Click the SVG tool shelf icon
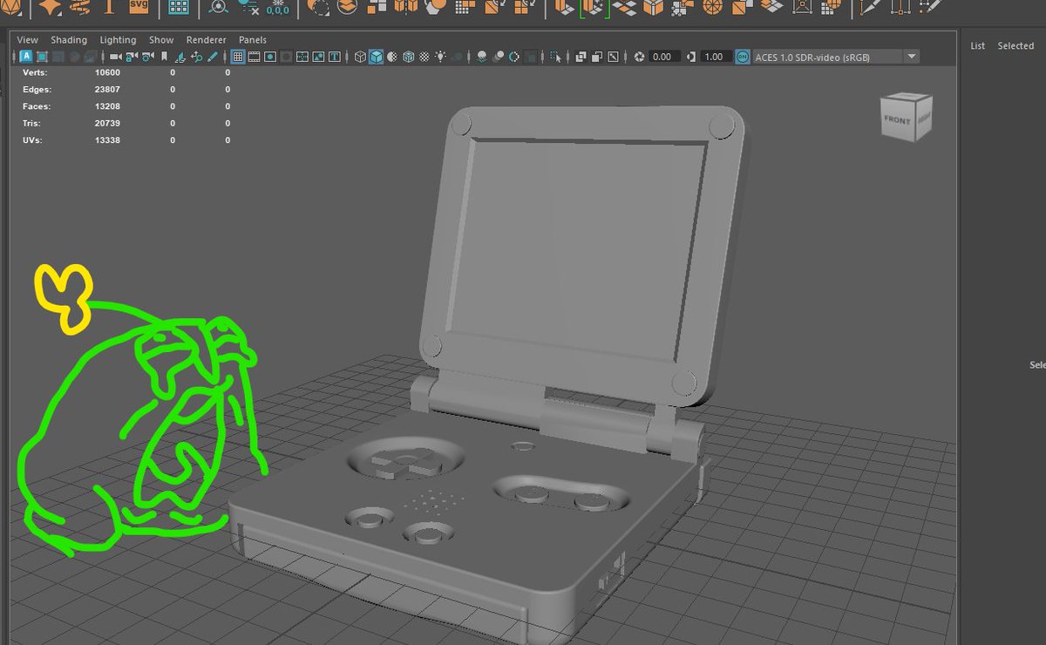The width and height of the screenshot is (1046, 645). click(x=138, y=7)
